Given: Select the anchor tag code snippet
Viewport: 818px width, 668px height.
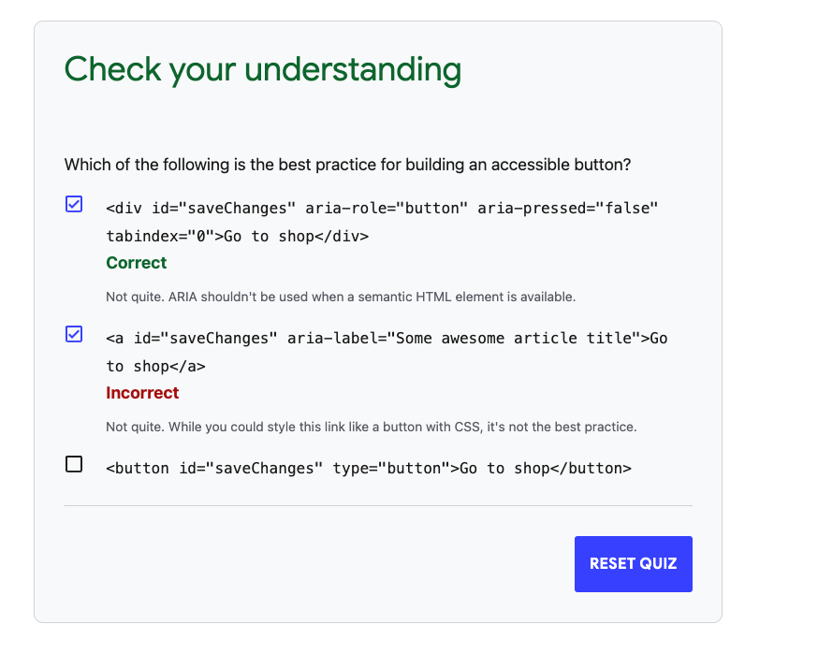Looking at the screenshot, I should click(374, 338).
